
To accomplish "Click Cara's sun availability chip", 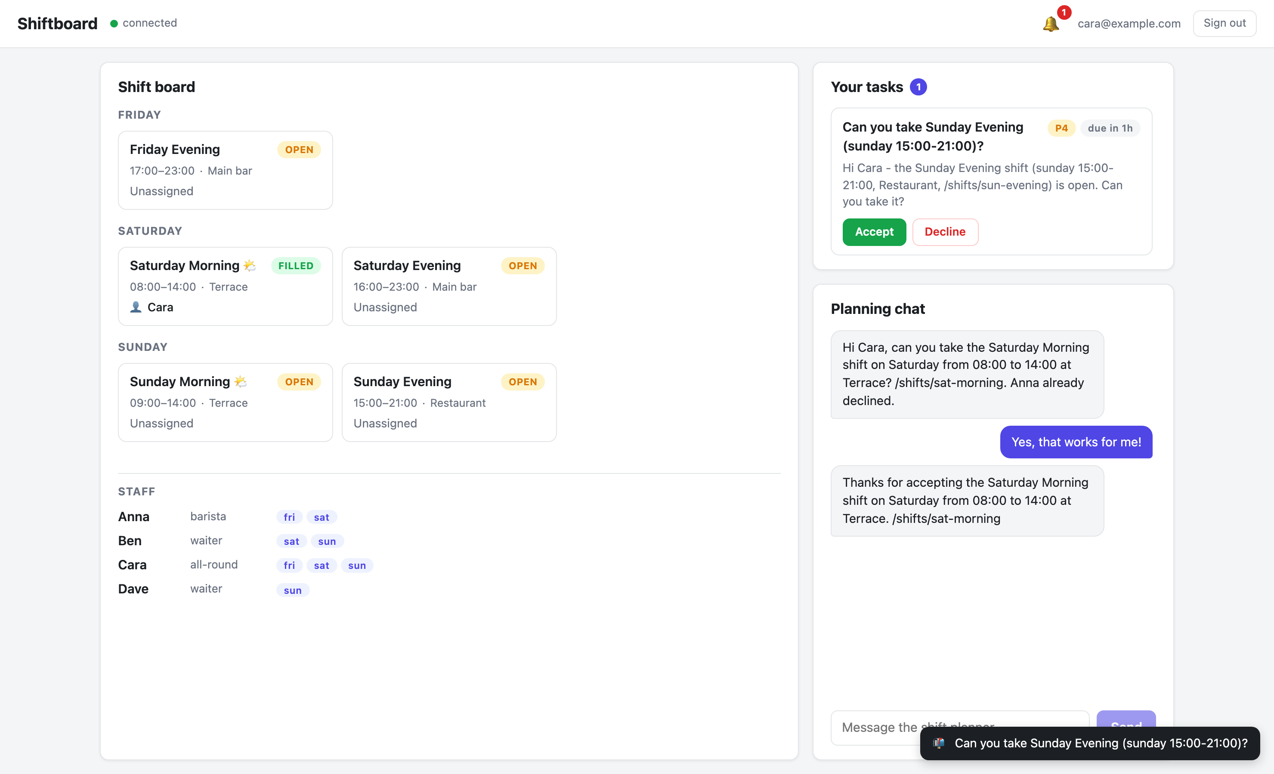I will pyautogui.click(x=357, y=565).
